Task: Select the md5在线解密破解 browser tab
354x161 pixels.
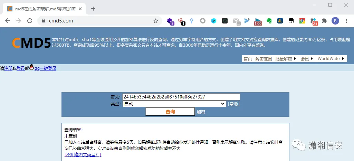Action: [44, 9]
